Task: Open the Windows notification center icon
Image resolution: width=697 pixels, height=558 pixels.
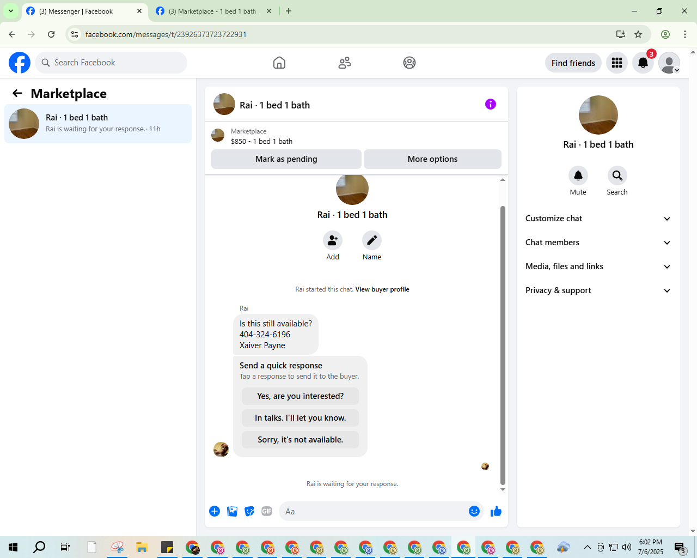Action: 680,547
